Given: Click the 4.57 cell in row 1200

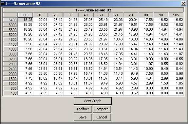Looking at the screenshot, I should pos(131,84).
